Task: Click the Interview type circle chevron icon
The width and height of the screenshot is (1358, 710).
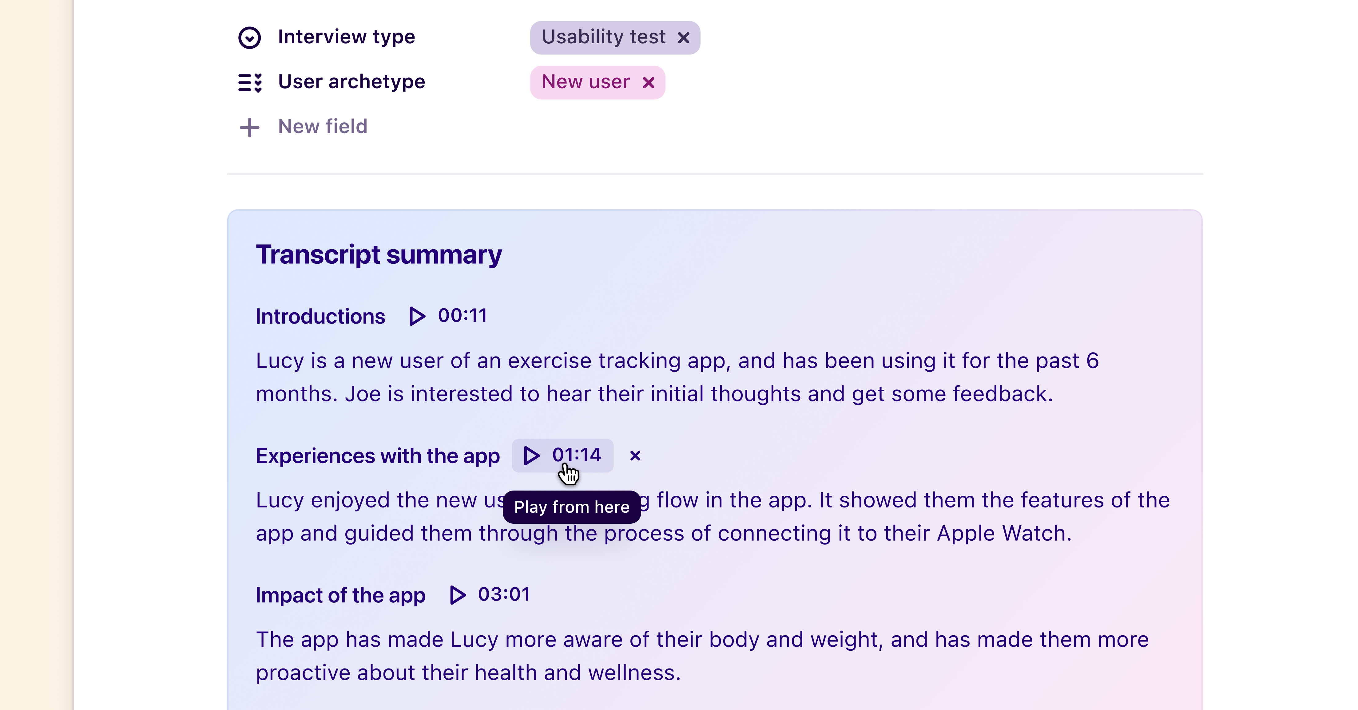Action: [x=250, y=37]
